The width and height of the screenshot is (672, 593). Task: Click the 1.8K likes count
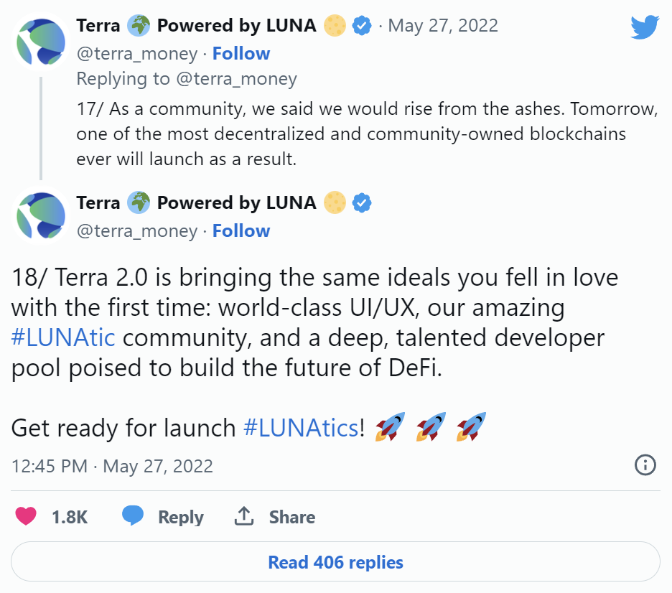pyautogui.click(x=70, y=517)
